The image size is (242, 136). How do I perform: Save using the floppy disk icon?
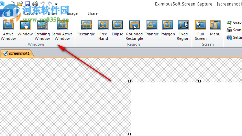pos(27,3)
